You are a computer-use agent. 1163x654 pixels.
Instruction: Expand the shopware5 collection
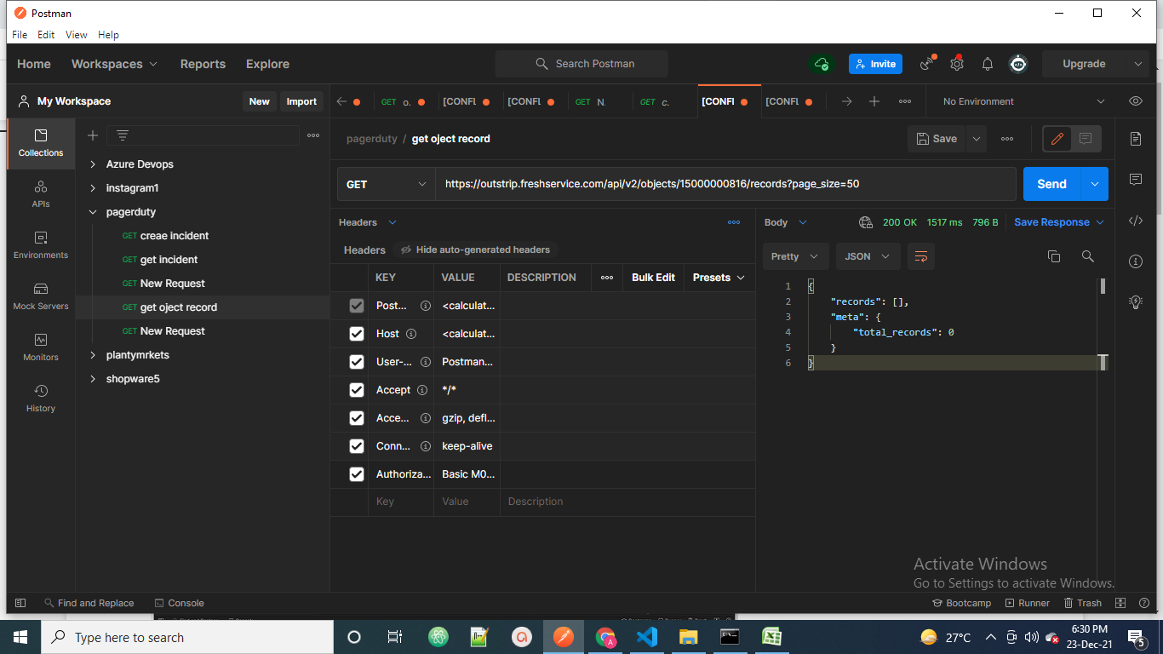point(93,379)
